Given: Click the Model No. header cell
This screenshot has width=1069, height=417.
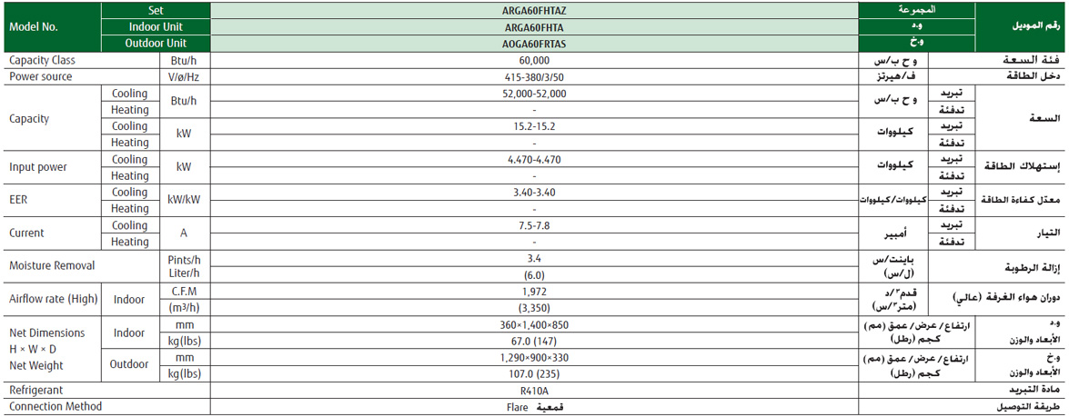Looking at the screenshot, I should (x=34, y=26).
